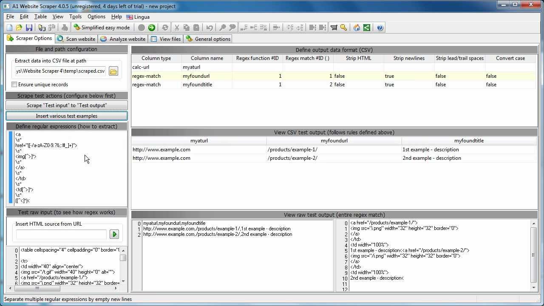This screenshot has height=306, width=544.
Task: Click the green arrow start scan icon
Action: point(151,28)
